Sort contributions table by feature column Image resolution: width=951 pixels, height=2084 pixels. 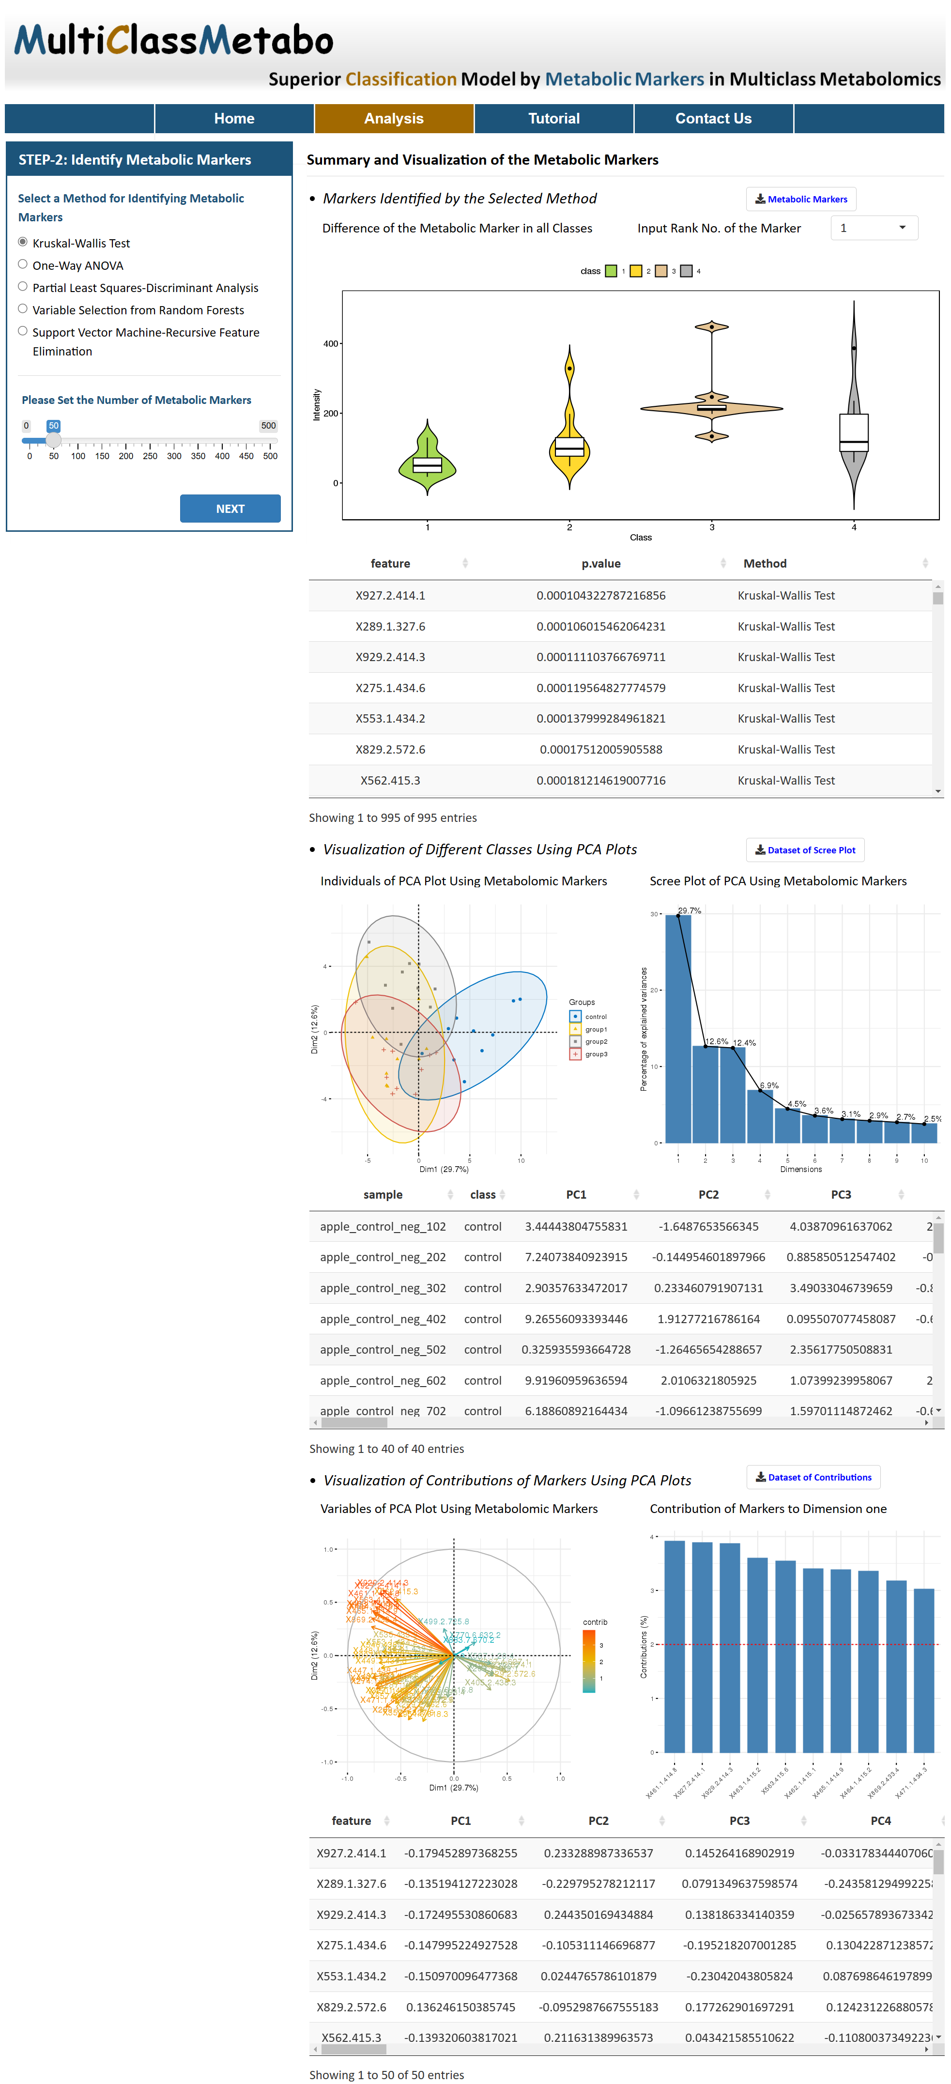click(x=351, y=1820)
